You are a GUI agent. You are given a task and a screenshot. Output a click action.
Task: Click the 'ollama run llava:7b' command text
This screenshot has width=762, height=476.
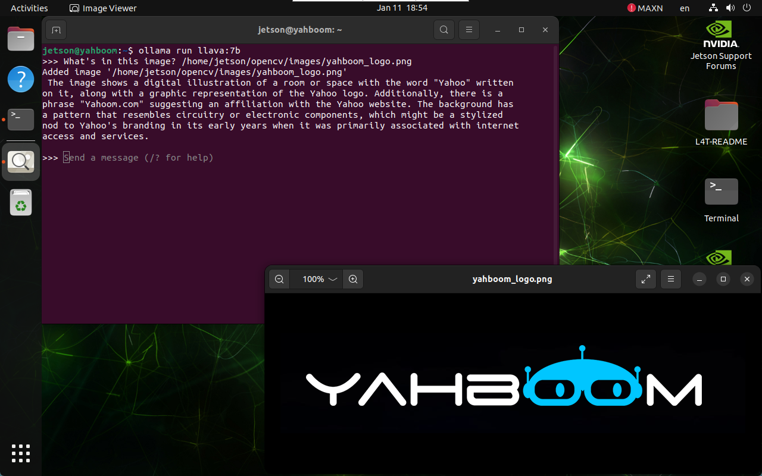(x=189, y=51)
